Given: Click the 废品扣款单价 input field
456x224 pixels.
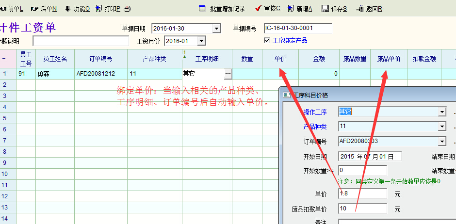Looking at the screenshot, I should click(362, 209).
